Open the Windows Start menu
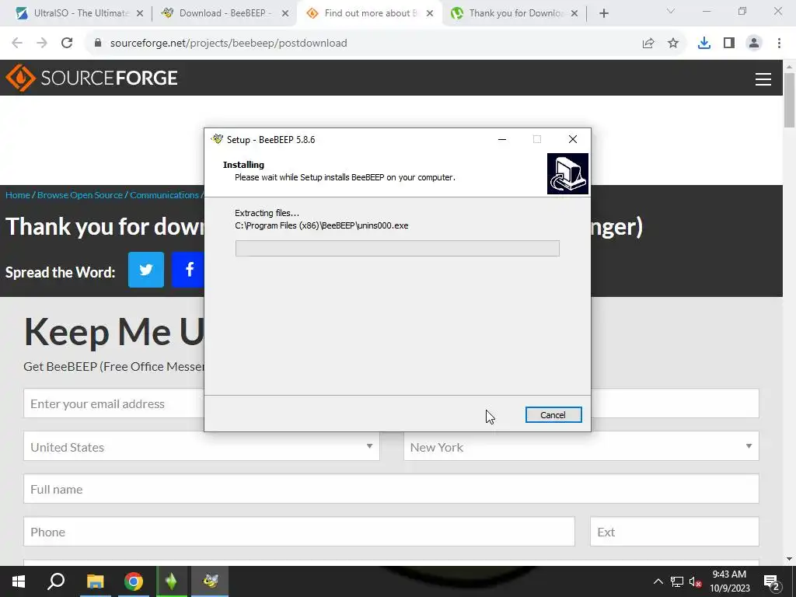Viewport: 796px width, 597px height. tap(19, 581)
